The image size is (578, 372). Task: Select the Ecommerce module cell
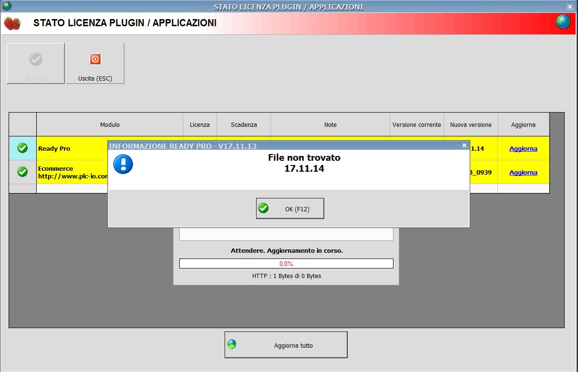coord(72,172)
